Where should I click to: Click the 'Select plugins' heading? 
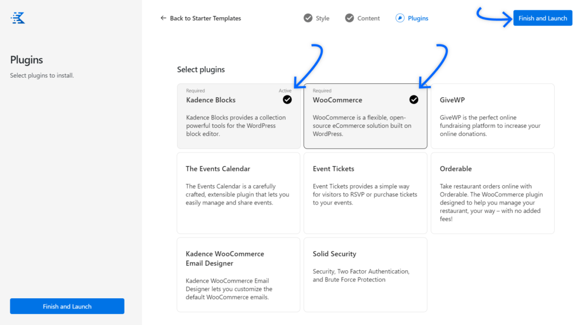point(201,70)
